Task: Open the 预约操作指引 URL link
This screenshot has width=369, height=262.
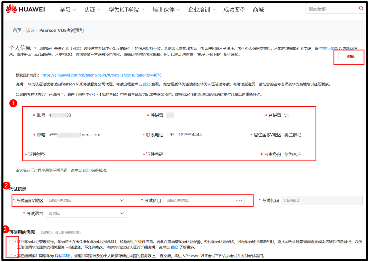Action: [x=102, y=75]
